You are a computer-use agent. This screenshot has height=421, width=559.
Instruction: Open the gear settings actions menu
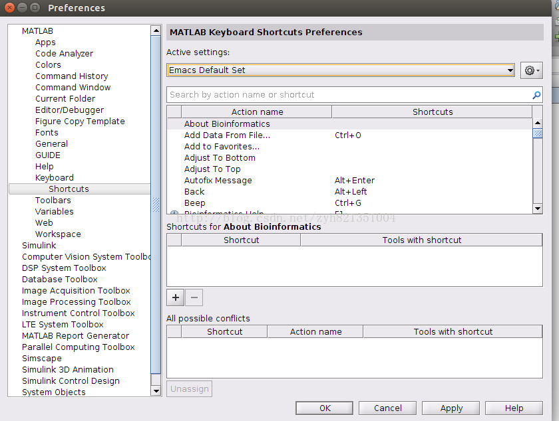coord(531,70)
